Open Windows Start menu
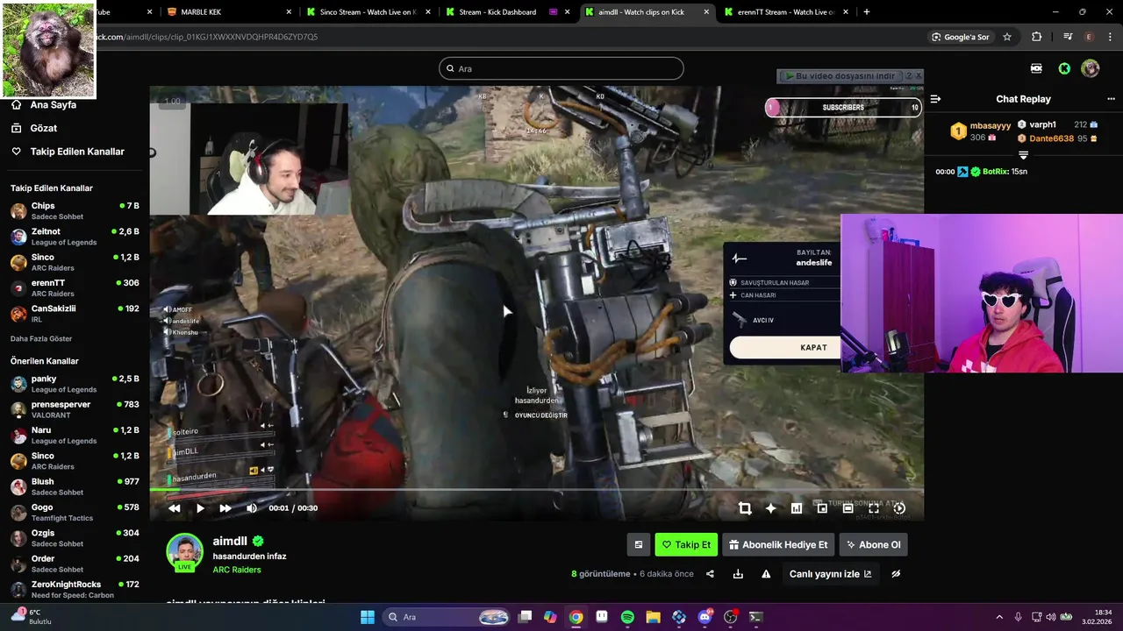 tap(368, 617)
